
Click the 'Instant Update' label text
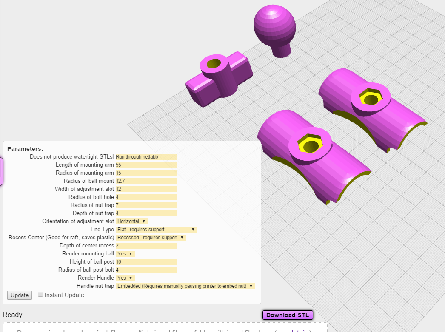tap(64, 295)
